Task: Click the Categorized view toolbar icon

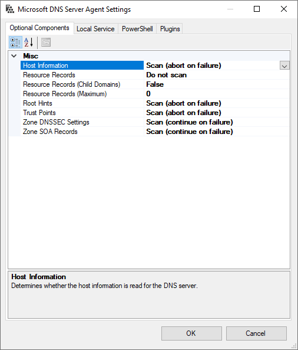Action: [x=15, y=42]
